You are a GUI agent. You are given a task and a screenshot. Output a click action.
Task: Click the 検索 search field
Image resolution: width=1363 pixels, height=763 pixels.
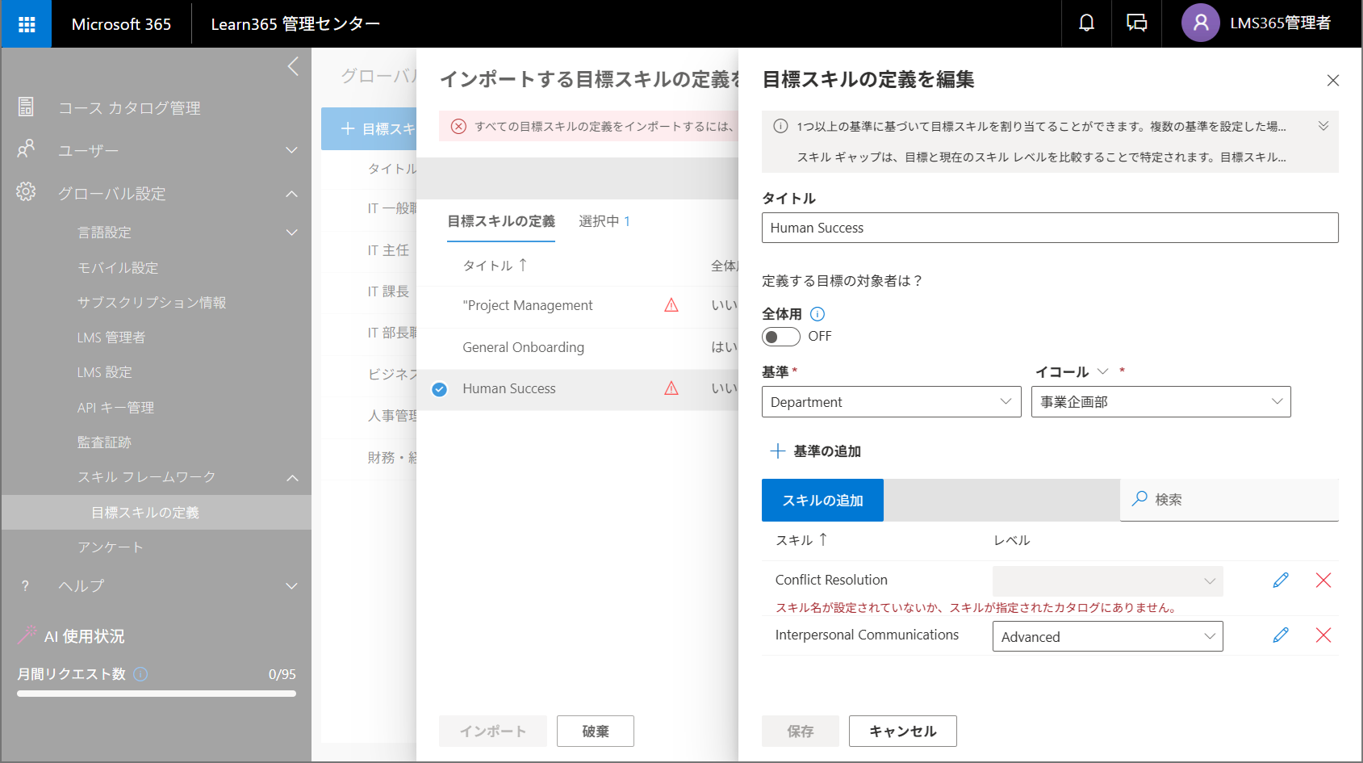pyautogui.click(x=1229, y=500)
